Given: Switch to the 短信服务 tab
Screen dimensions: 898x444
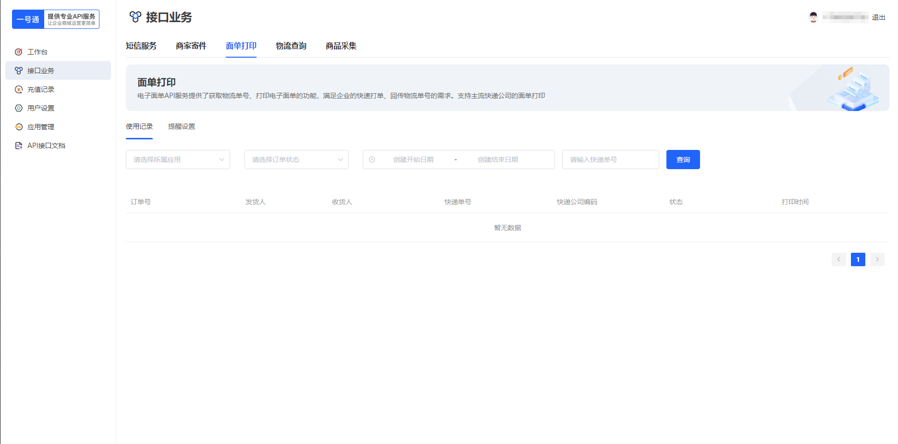Looking at the screenshot, I should pyautogui.click(x=141, y=46).
